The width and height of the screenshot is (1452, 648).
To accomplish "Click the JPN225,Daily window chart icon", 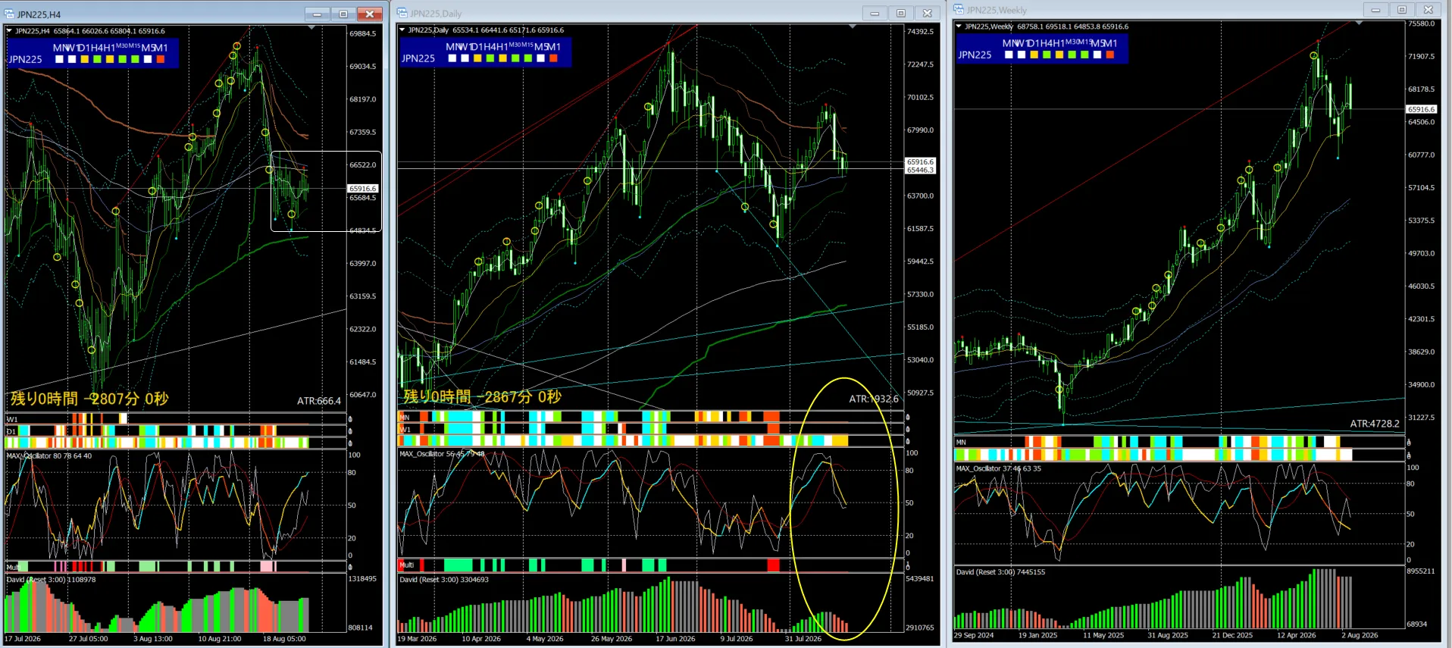I will [x=402, y=13].
